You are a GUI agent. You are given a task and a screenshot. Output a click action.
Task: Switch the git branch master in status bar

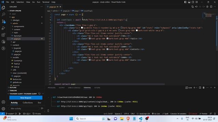(10, 114)
